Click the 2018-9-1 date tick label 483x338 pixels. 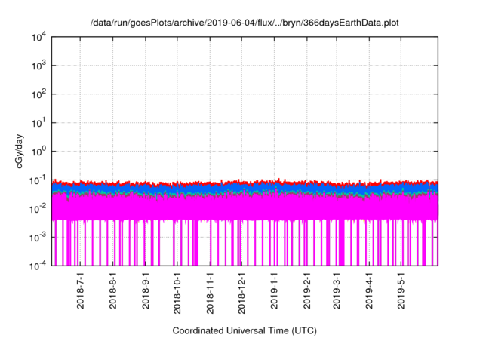point(146,290)
